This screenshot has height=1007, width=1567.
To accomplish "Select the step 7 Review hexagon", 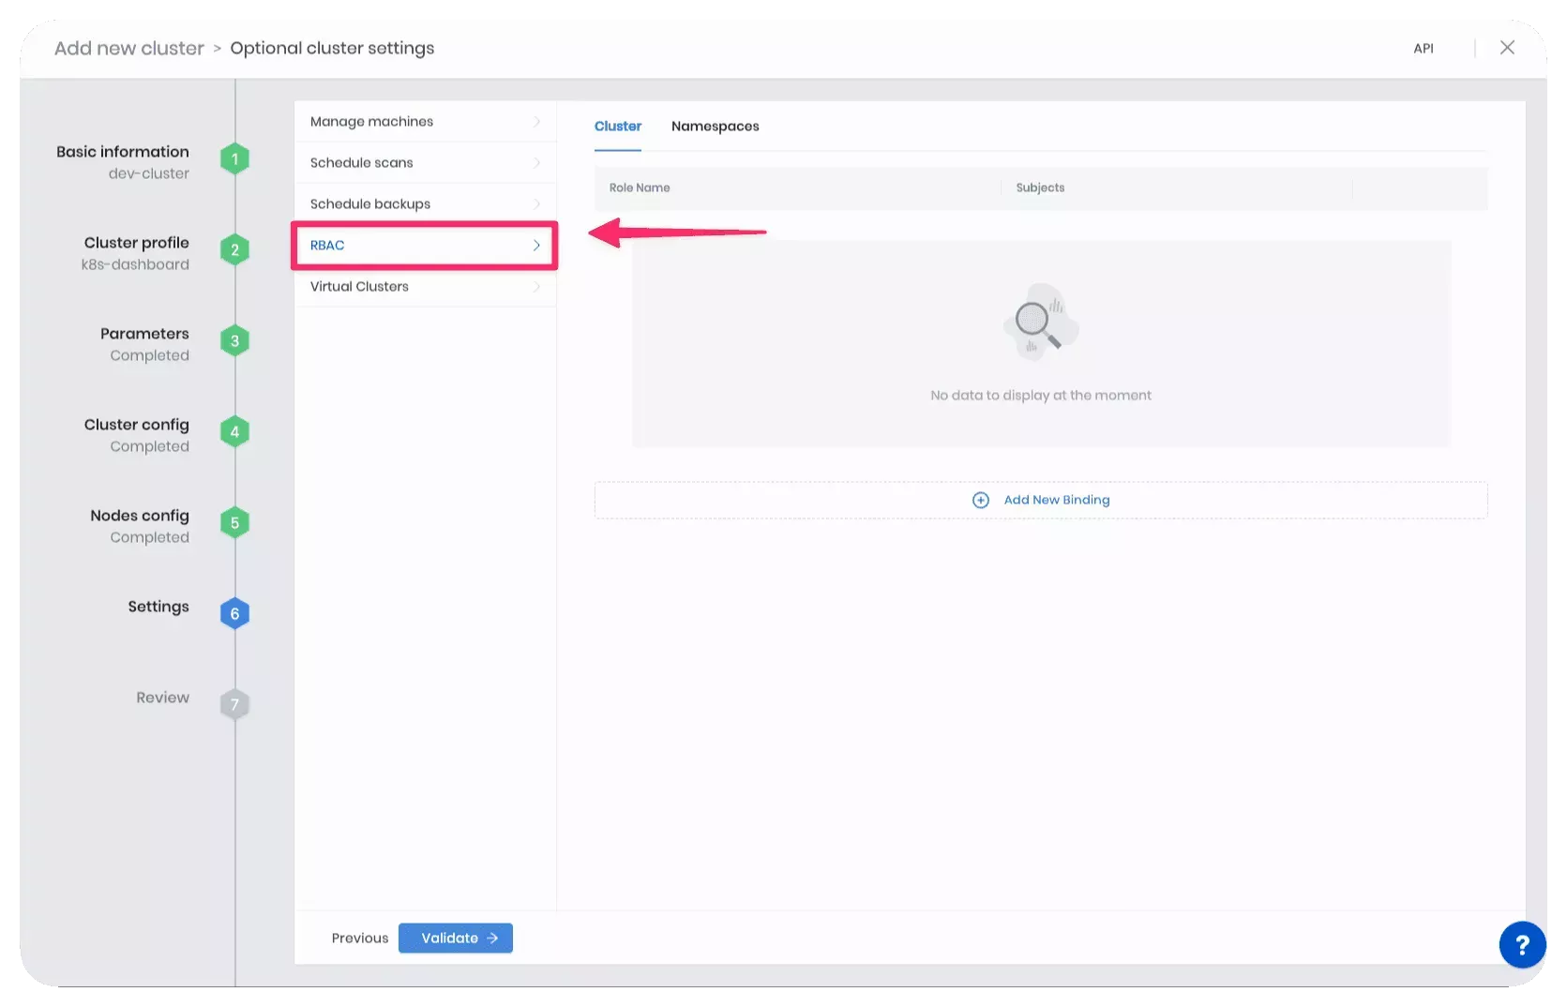I will [x=234, y=703].
